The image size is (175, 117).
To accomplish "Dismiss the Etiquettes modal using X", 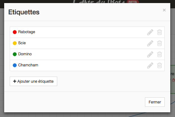I will coord(164,10).
